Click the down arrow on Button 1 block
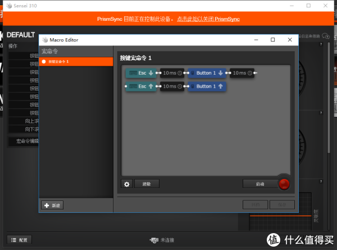337x250 pixels. tap(221, 73)
